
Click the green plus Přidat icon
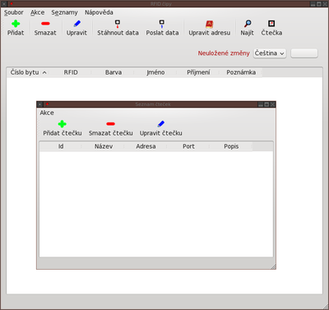pos(16,24)
